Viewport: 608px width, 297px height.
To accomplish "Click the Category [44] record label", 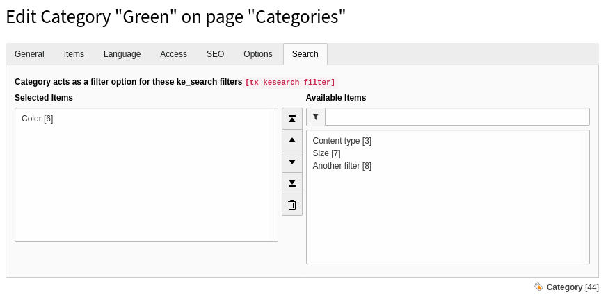I will 573,287.
